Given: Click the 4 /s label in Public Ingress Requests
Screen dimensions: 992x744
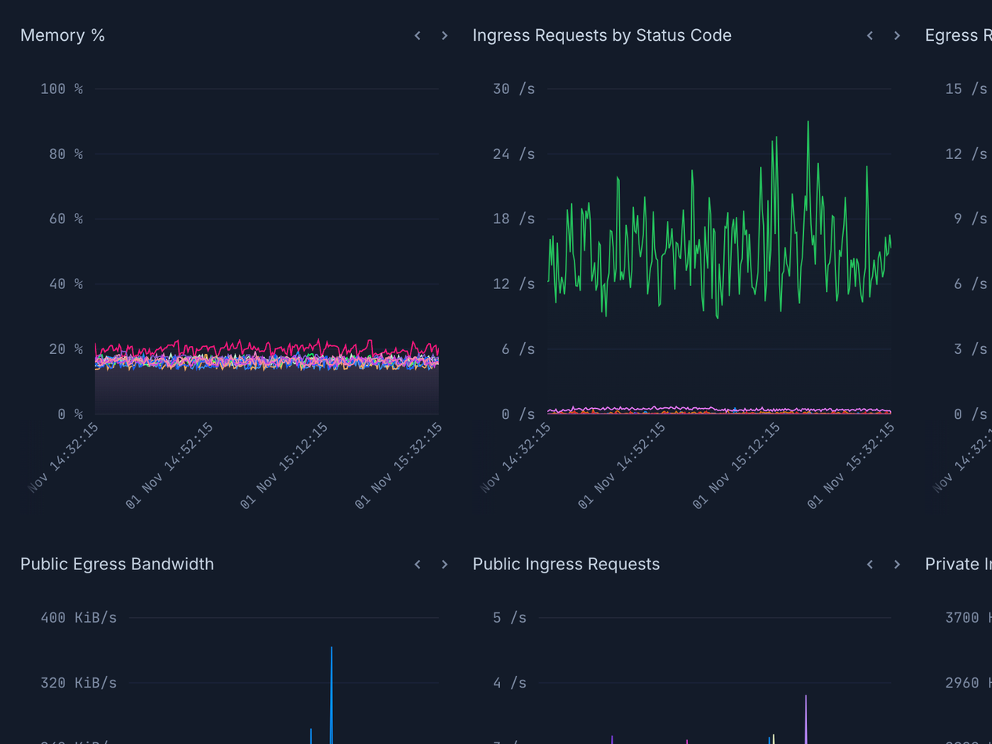Looking at the screenshot, I should 510,682.
